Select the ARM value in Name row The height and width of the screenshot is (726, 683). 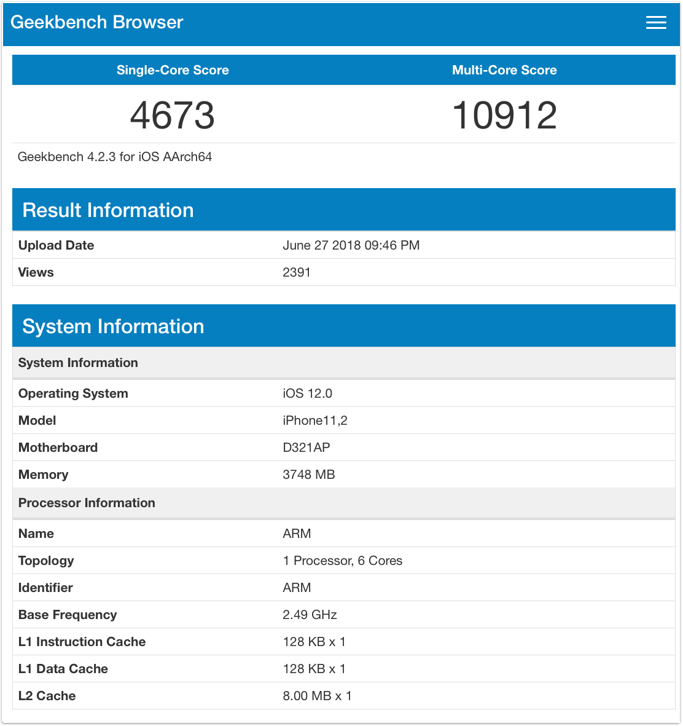click(x=297, y=534)
